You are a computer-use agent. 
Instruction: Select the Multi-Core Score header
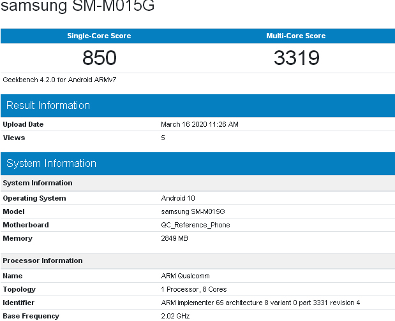[296, 36]
